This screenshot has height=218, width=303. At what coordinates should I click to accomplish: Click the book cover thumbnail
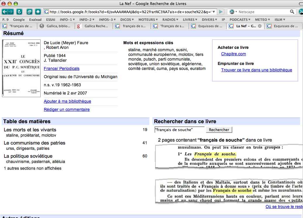pos(21,68)
